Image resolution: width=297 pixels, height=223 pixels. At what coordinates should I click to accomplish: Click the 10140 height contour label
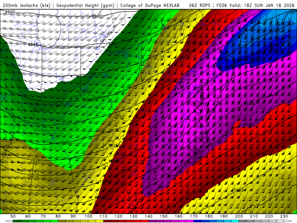coord(71,123)
